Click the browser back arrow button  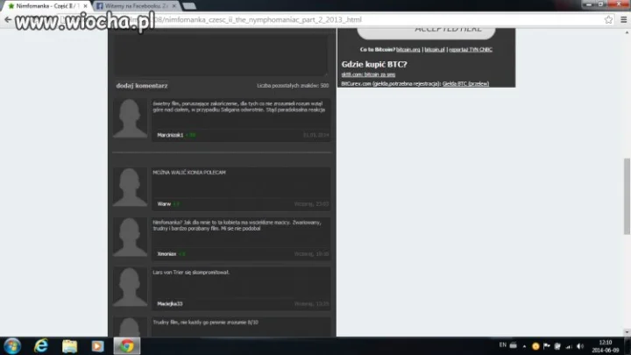click(x=8, y=19)
